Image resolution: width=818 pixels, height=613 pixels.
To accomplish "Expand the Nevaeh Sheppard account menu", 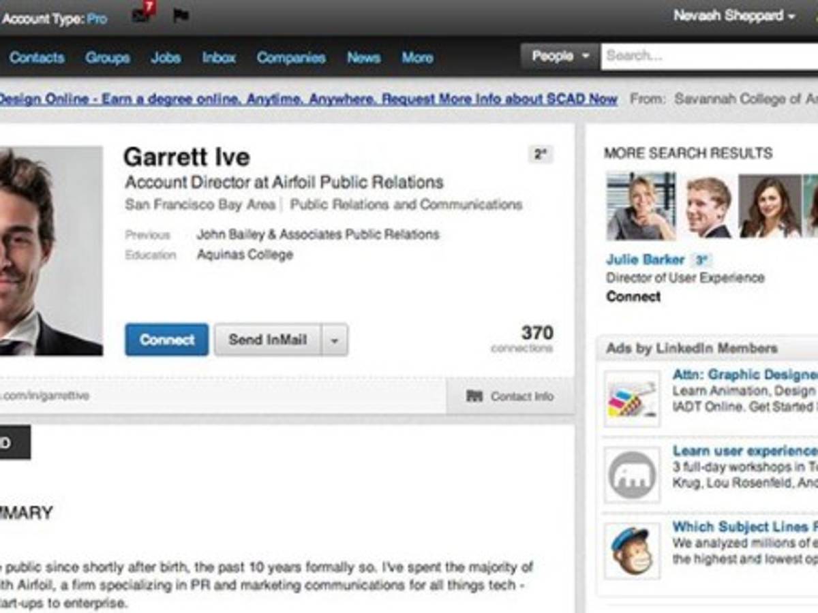I will click(x=733, y=16).
